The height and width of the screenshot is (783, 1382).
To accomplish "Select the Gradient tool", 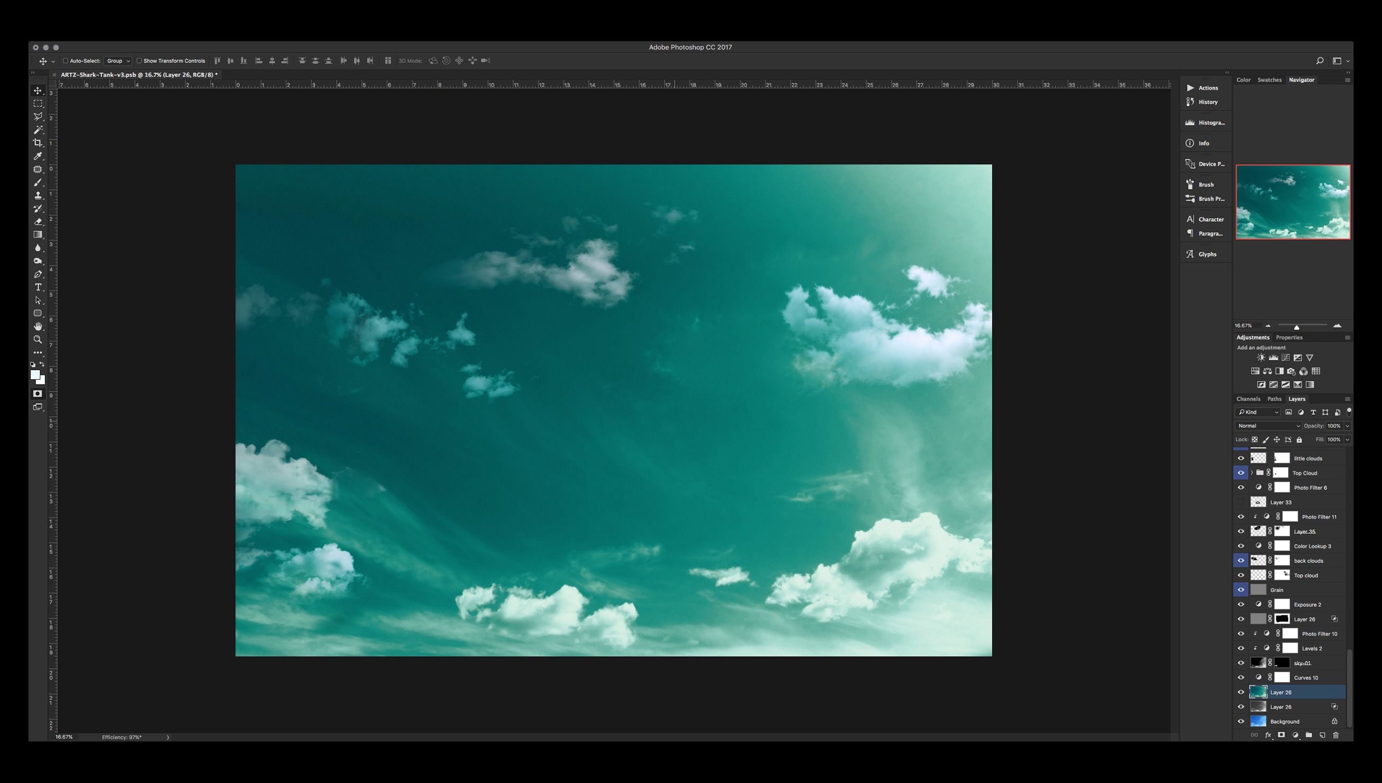I will pyautogui.click(x=38, y=234).
